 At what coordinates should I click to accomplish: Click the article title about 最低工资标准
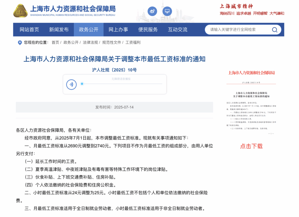pyautogui.click(x=114, y=59)
